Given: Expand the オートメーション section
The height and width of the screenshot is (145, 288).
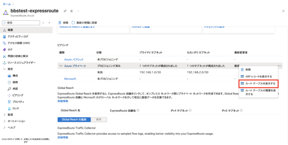Looking at the screenshot, I should pyautogui.click(x=5, y=121).
